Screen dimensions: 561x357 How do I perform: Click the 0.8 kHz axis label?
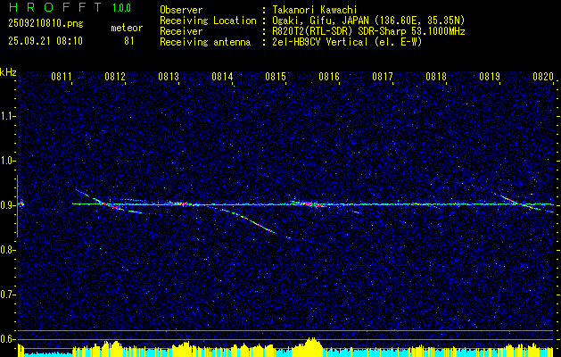click(7, 250)
